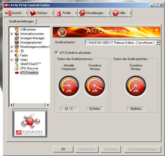Select Anzeigeoptionen in the tree
The height and width of the screenshot is (156, 165).
pyautogui.click(x=31, y=42)
